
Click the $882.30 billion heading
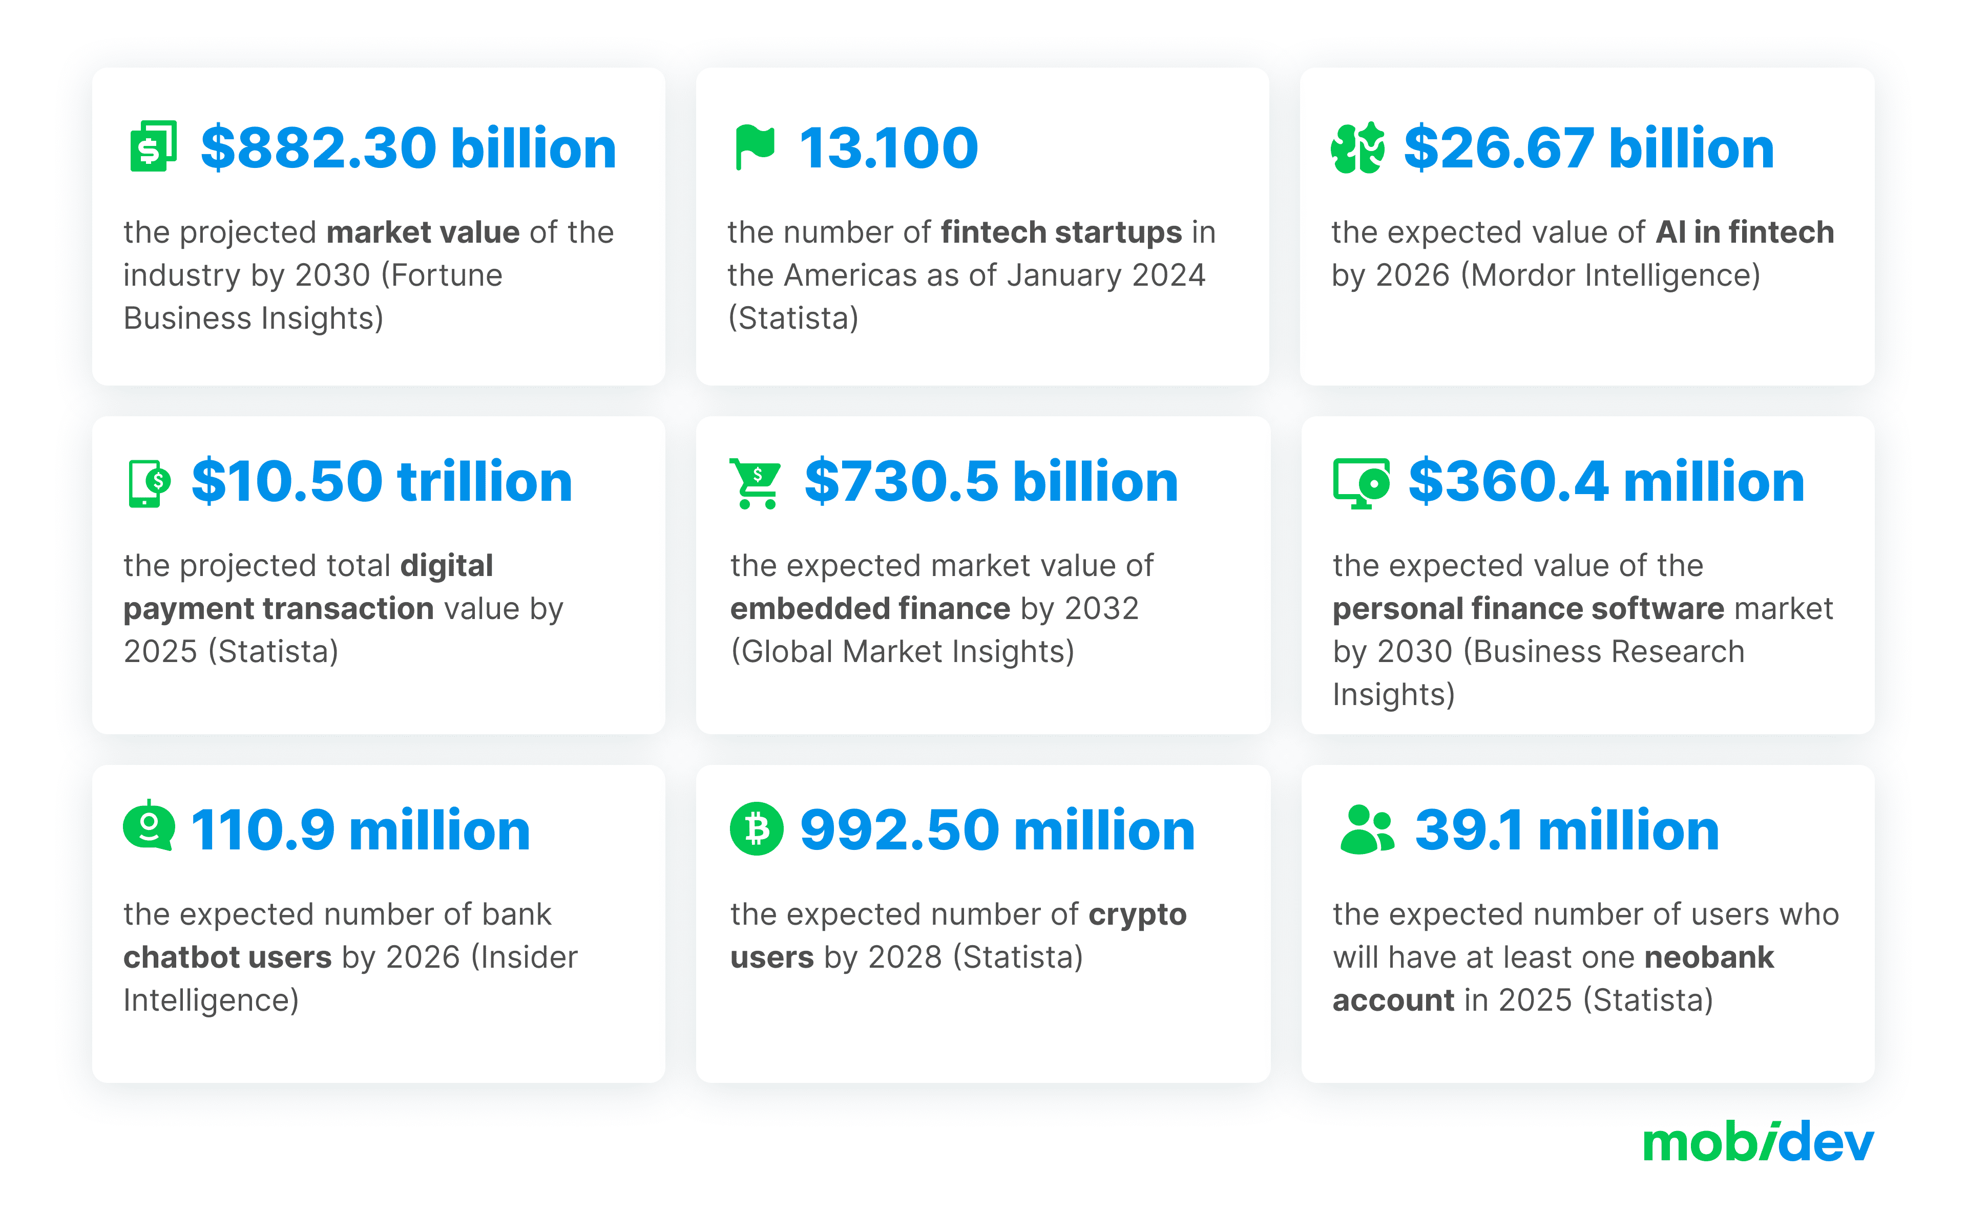[408, 148]
